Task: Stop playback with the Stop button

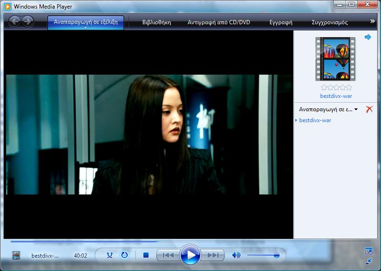Action: click(x=146, y=255)
